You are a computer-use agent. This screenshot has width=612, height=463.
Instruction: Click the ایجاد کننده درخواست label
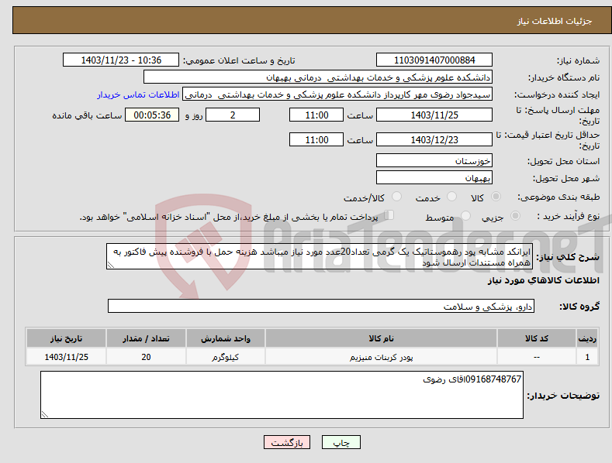pos(557,94)
